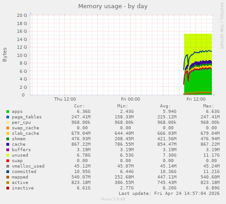The image size is (226, 204).
Task: Click the dark green shmem legend swatch
Action: pyautogui.click(x=8, y=139)
